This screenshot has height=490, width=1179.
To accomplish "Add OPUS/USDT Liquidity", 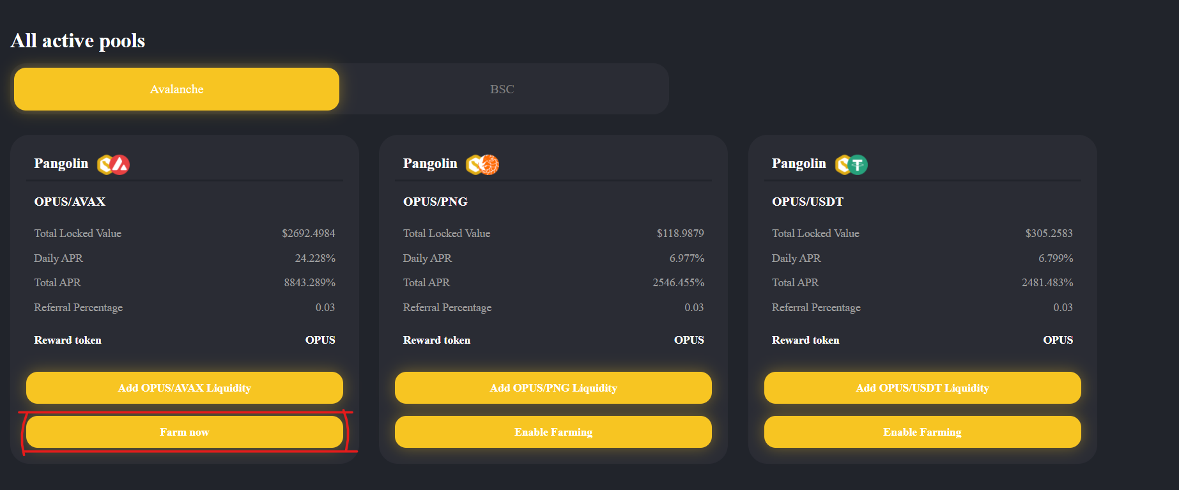I will click(923, 388).
